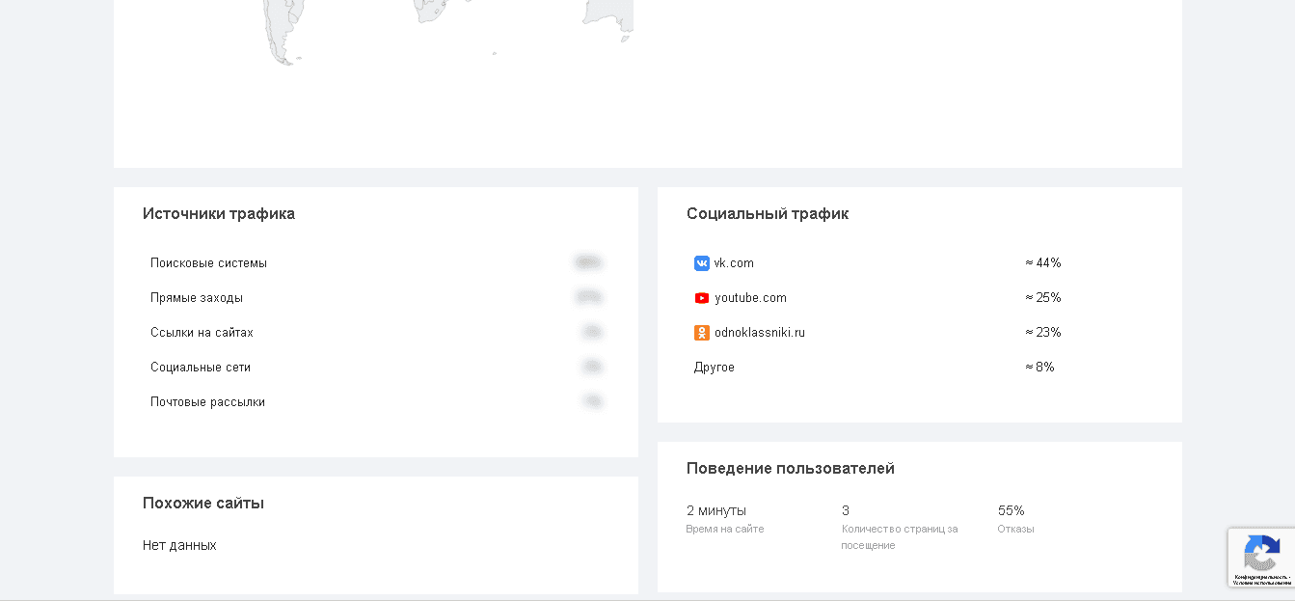1295x601 pixels.
Task: Select the Ссылки на сайтах row
Action: [202, 333]
